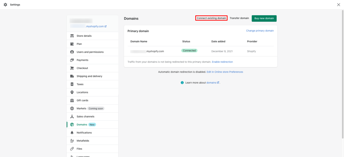Click the Payments card icon
The width and height of the screenshot is (344, 157).
point(72,60)
